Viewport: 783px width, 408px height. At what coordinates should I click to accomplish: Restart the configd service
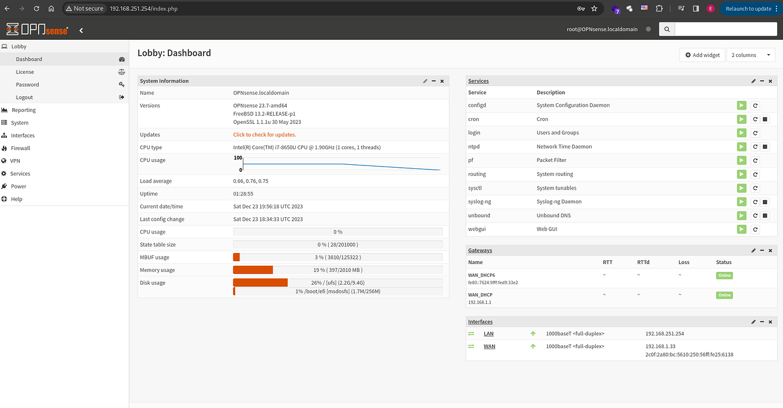coord(755,105)
